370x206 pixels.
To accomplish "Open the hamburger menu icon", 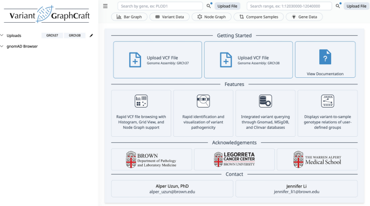I will tap(105, 6).
